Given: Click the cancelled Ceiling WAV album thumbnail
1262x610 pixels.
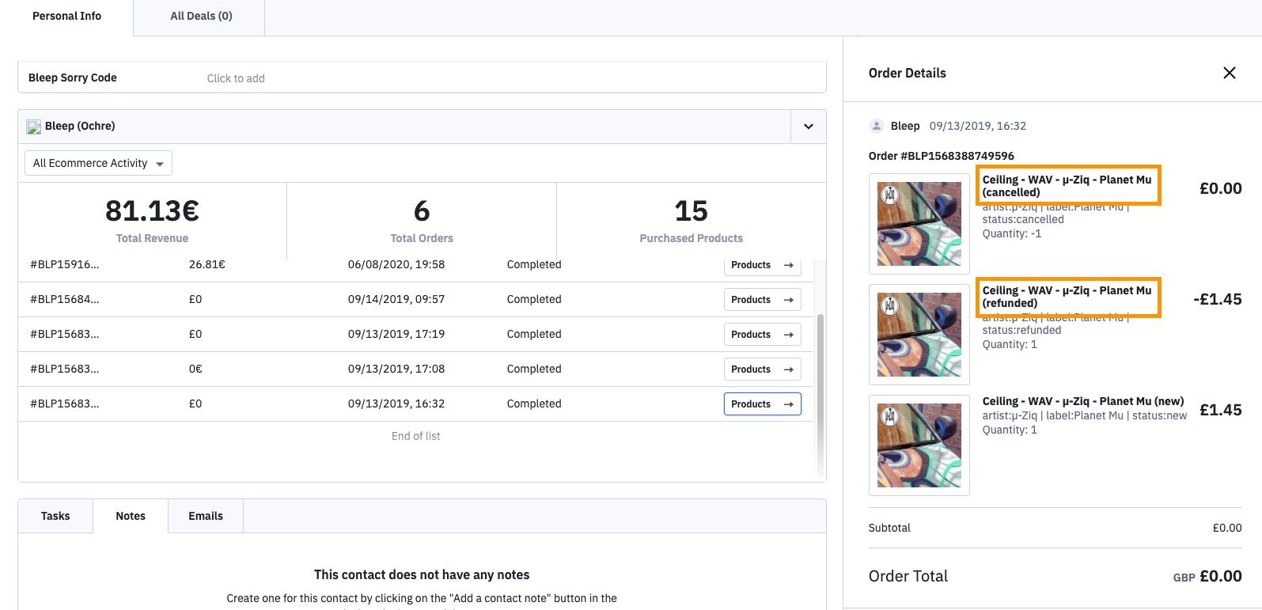Looking at the screenshot, I should (919, 224).
